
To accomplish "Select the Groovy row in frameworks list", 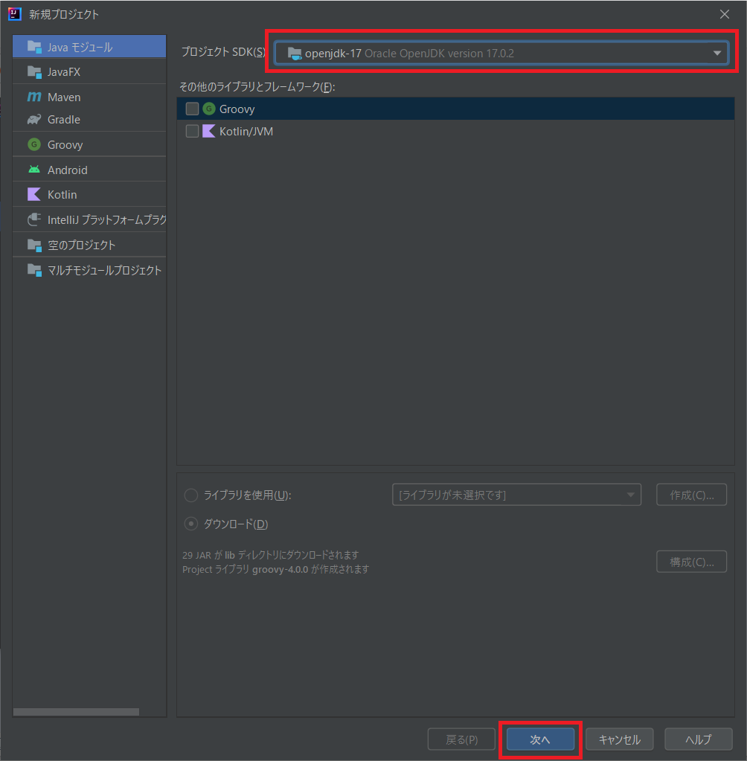I will 455,109.
